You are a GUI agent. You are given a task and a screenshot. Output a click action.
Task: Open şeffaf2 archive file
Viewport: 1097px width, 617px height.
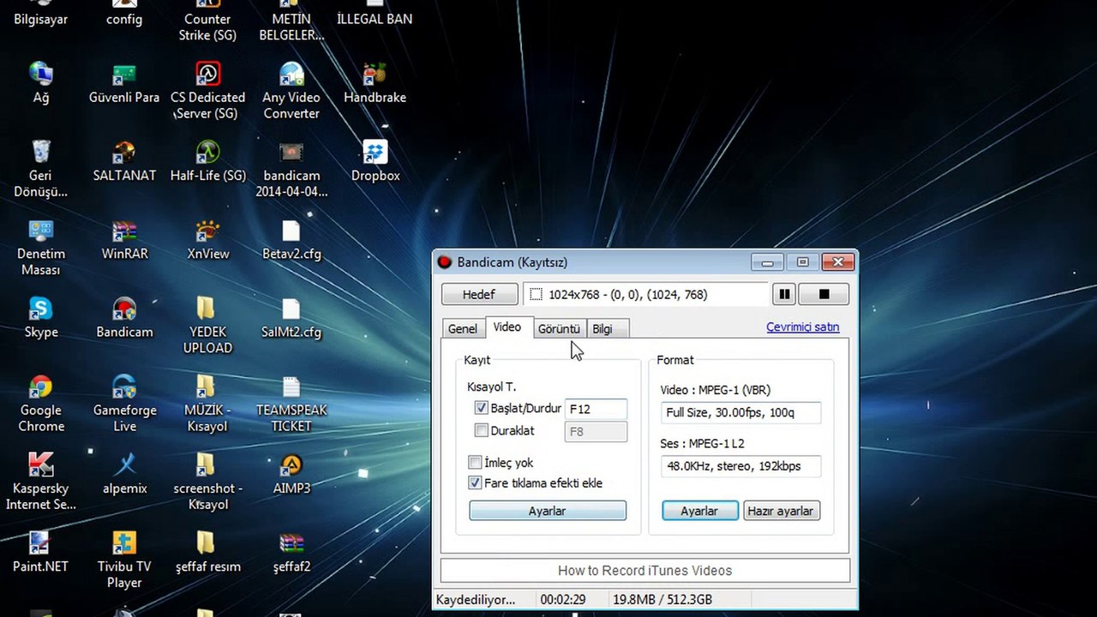291,553
